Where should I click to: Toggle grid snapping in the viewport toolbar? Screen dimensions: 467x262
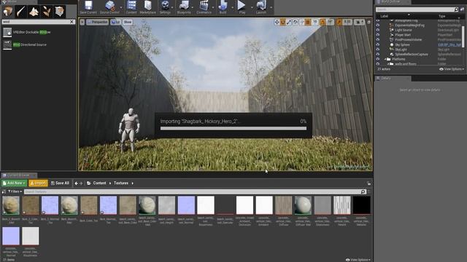[308, 22]
